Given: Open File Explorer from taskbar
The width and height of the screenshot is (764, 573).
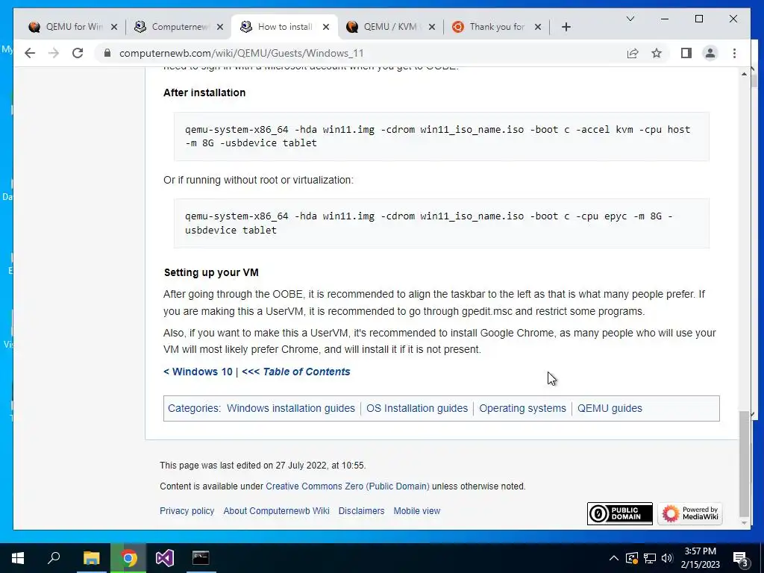Looking at the screenshot, I should (91, 558).
